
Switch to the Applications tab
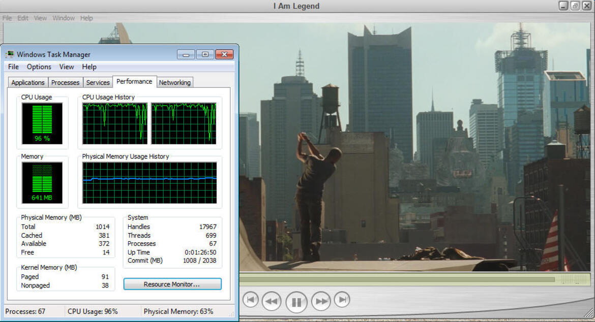click(x=27, y=83)
